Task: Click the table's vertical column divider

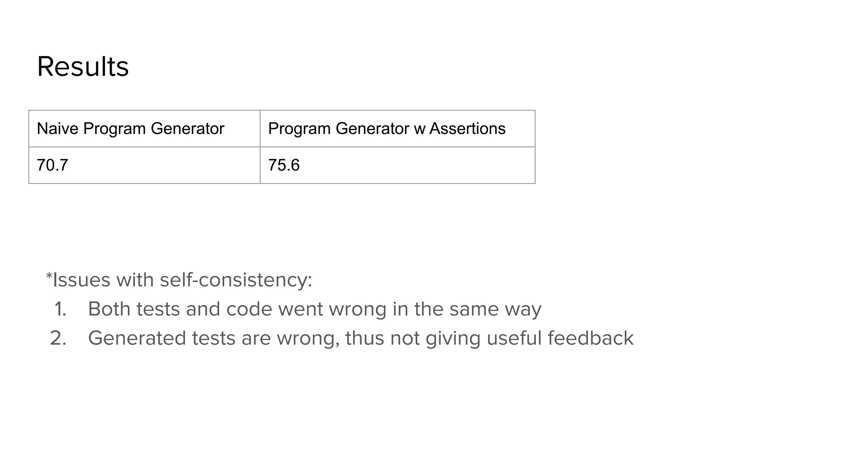Action: [x=260, y=147]
